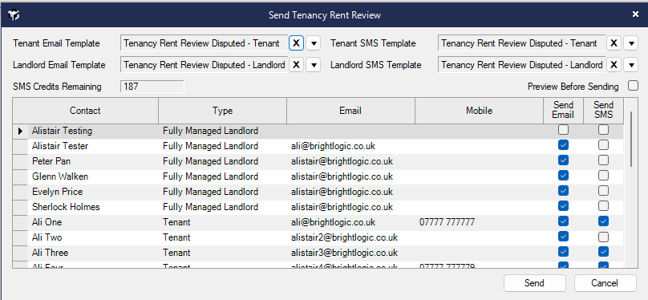Click the Send Email column header
Image resolution: width=648 pixels, height=300 pixels.
563,111
